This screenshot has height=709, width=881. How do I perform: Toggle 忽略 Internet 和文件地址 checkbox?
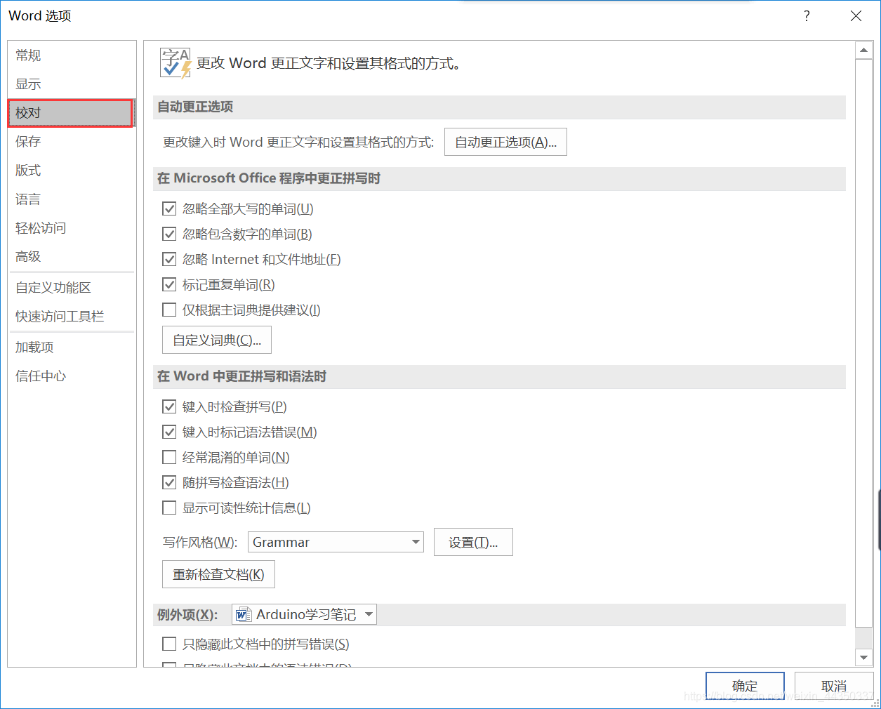click(169, 260)
